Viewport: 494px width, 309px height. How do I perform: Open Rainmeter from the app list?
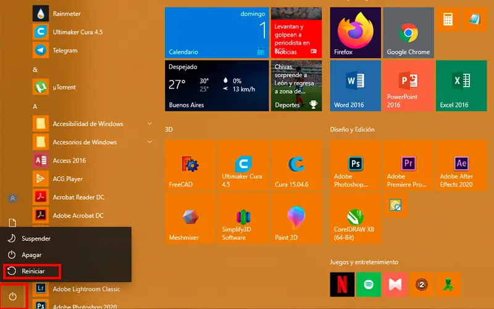pyautogui.click(x=93, y=14)
